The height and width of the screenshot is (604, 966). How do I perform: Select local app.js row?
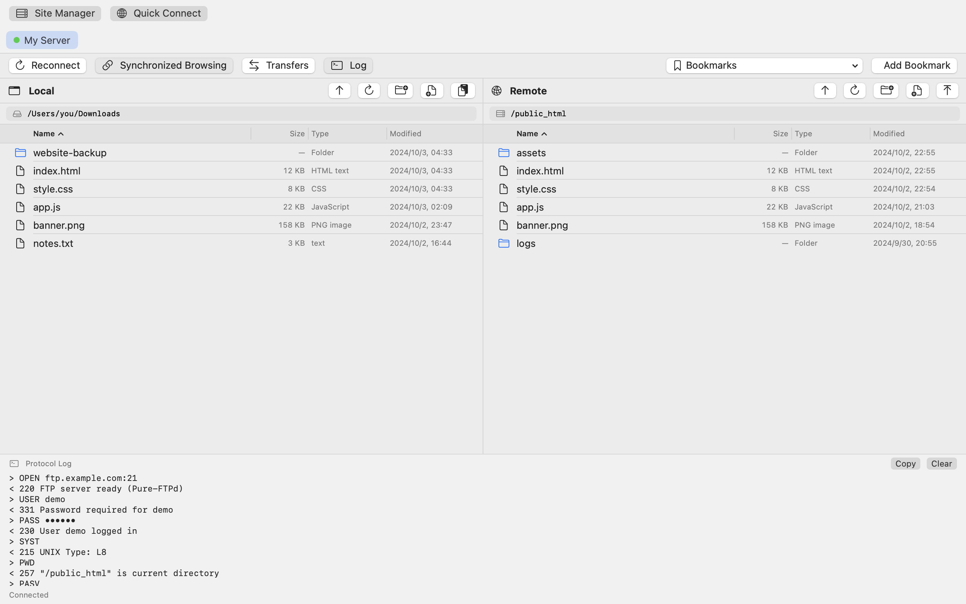[x=241, y=207]
